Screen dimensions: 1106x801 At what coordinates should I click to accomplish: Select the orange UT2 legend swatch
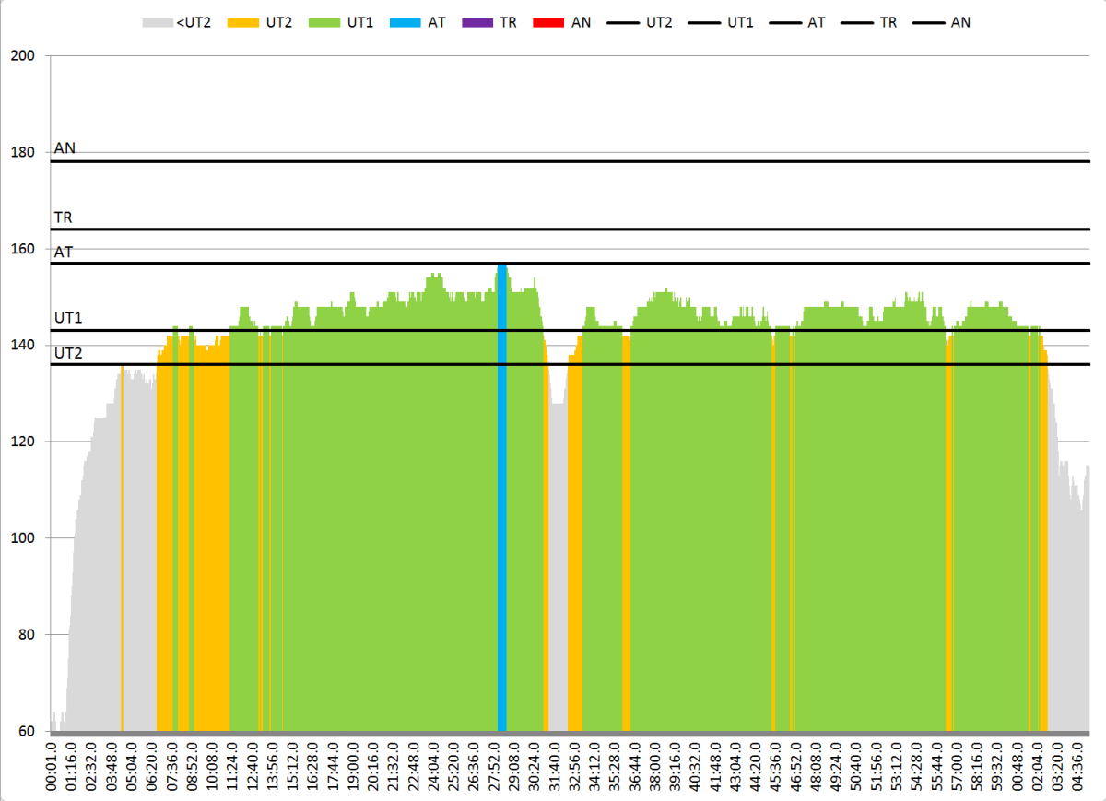pyautogui.click(x=245, y=21)
